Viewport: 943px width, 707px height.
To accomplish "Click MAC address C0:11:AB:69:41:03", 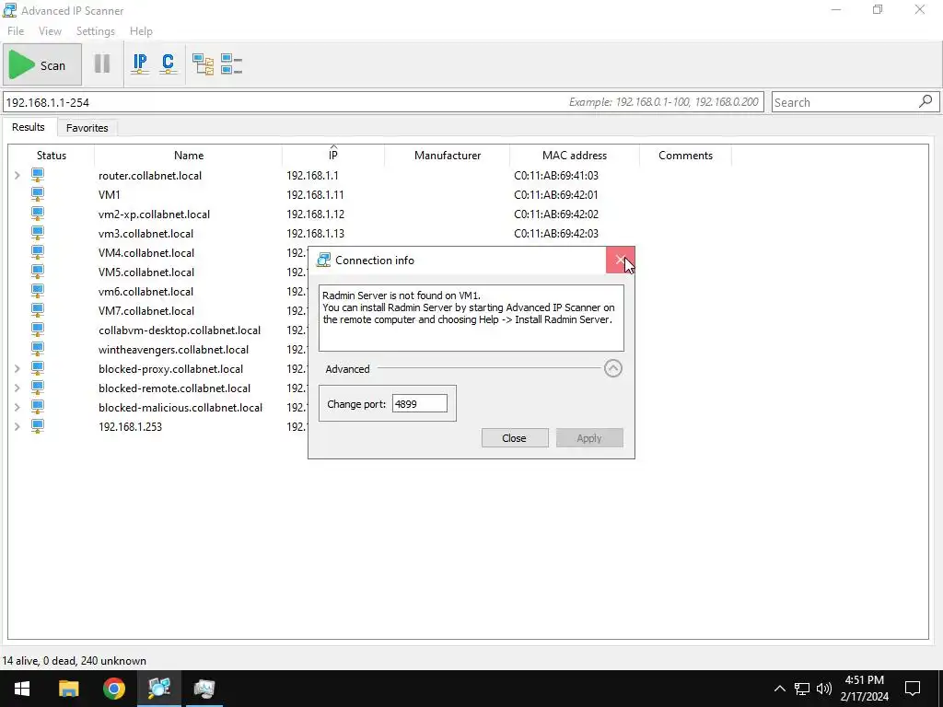I will tap(556, 176).
